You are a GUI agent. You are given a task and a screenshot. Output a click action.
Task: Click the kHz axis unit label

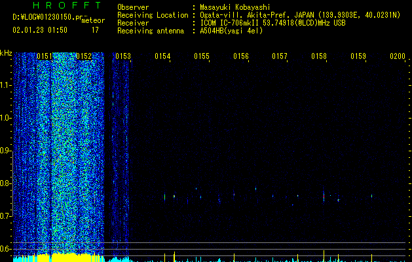6,53
